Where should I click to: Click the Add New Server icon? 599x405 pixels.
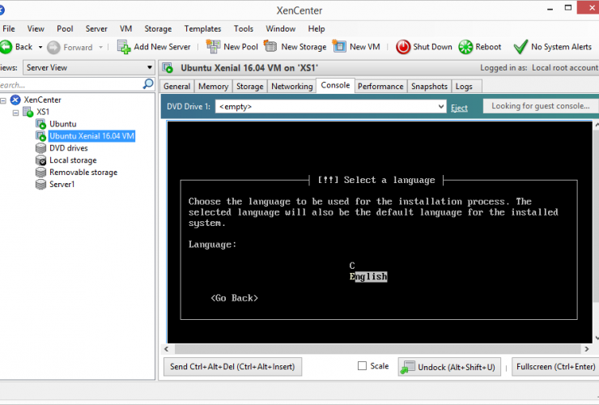(123, 47)
